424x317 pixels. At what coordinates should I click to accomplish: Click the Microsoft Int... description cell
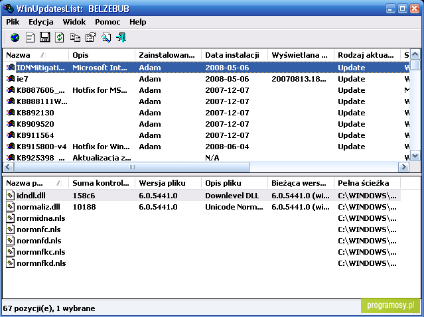click(x=100, y=68)
